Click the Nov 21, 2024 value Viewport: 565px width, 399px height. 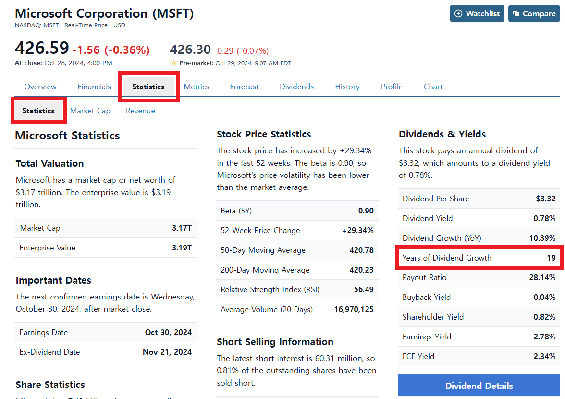pyautogui.click(x=167, y=352)
